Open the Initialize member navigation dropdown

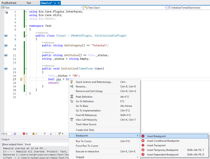(x=188, y=8)
